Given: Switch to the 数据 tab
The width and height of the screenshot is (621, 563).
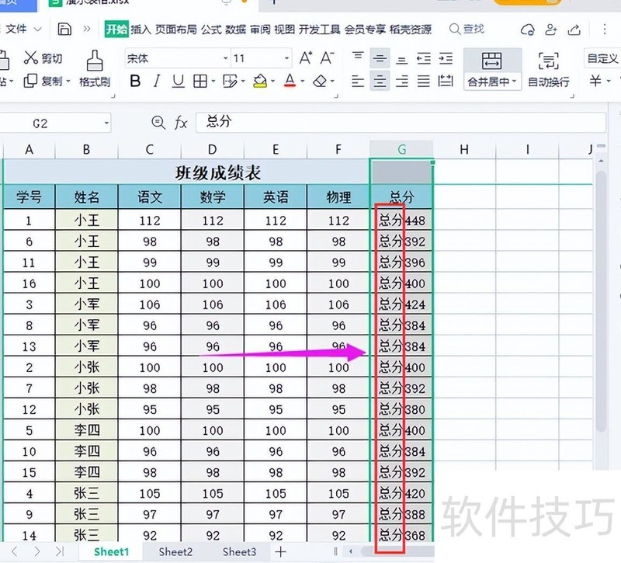Looking at the screenshot, I should (236, 30).
